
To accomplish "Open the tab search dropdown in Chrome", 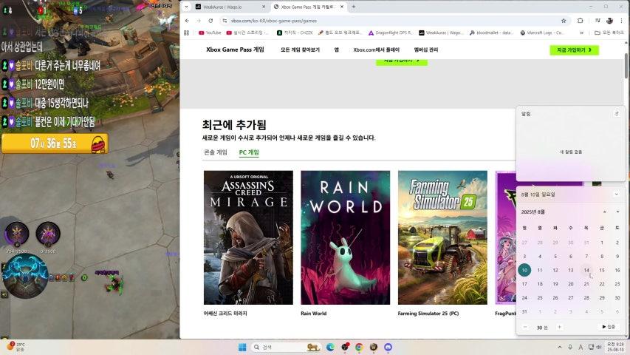I will point(186,7).
